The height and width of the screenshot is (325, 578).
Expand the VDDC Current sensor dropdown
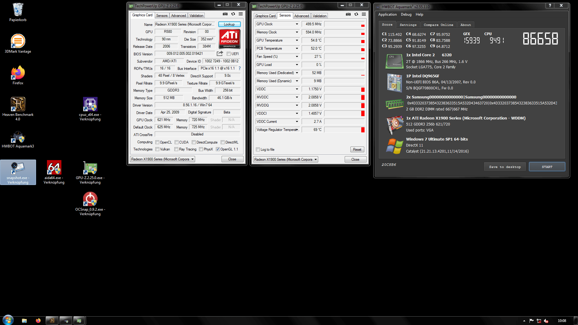point(297,122)
